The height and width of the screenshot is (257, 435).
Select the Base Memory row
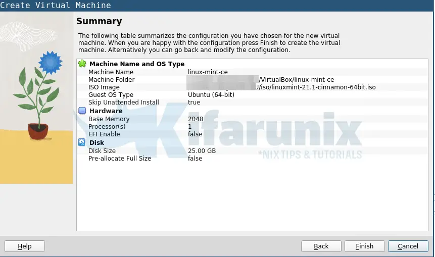(x=109, y=119)
